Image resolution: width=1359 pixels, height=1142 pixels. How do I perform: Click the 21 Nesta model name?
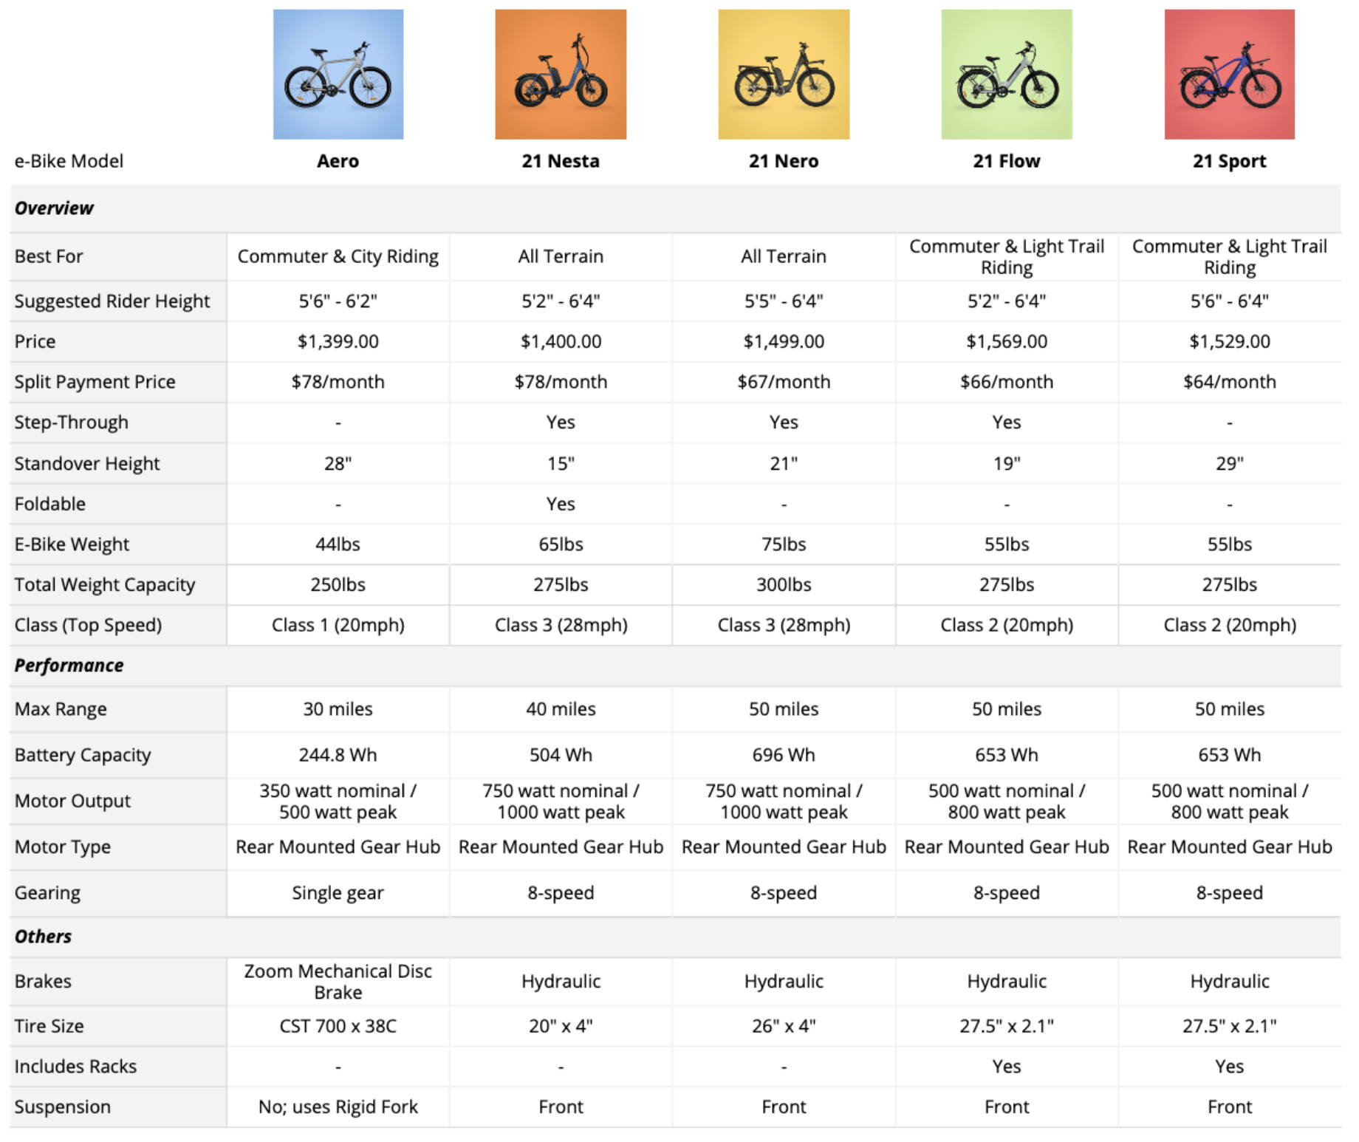(561, 161)
